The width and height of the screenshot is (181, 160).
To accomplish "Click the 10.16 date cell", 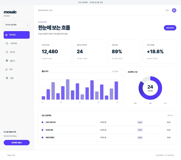I will point(169,137).
